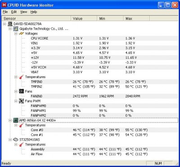The width and height of the screenshot is (180, 167).
Task: Open the File menu
Action: [5, 12]
